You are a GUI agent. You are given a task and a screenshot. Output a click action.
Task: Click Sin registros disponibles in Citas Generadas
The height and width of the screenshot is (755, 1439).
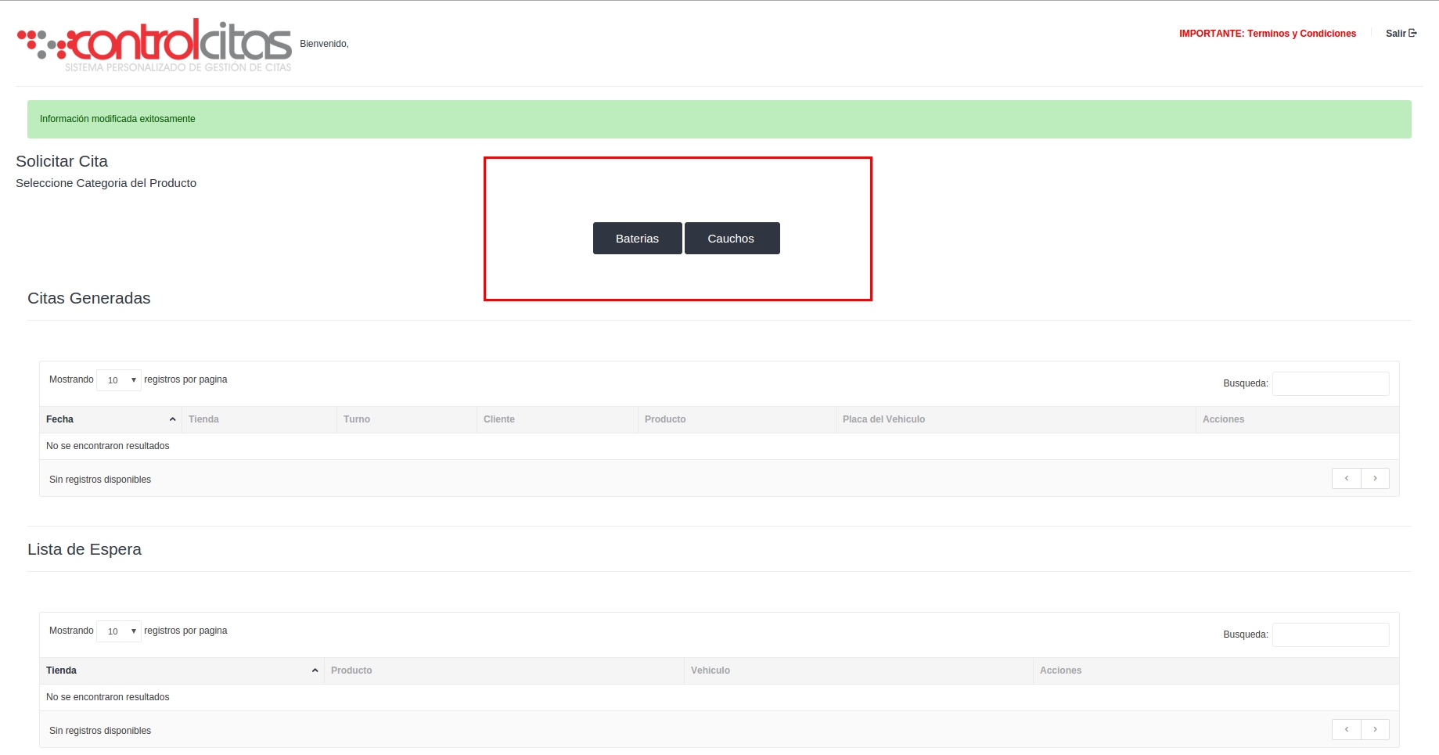(100, 480)
